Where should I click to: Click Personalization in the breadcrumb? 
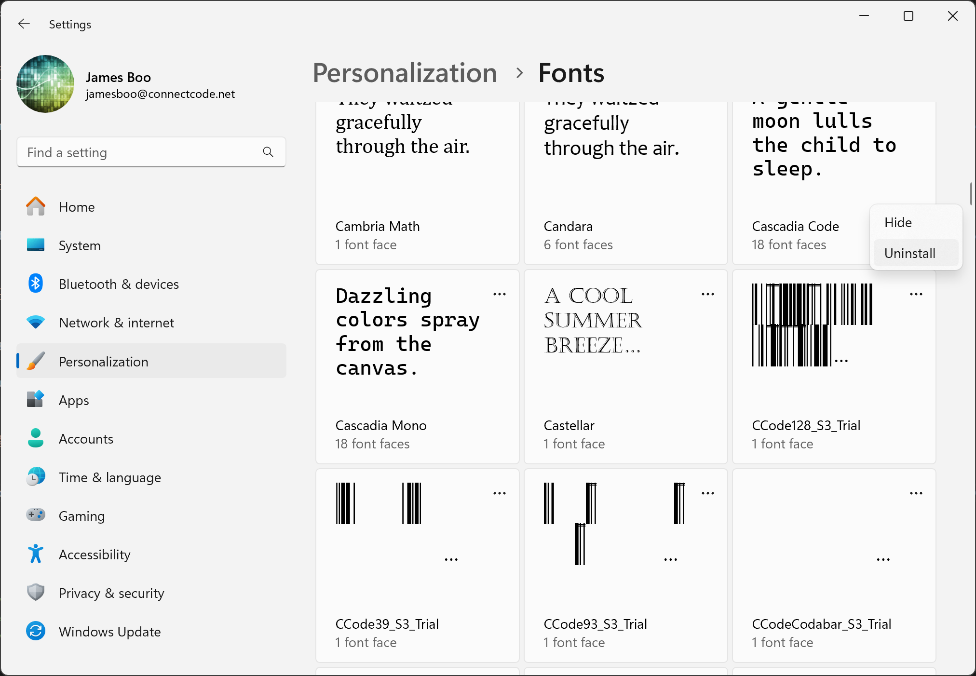[x=405, y=73]
